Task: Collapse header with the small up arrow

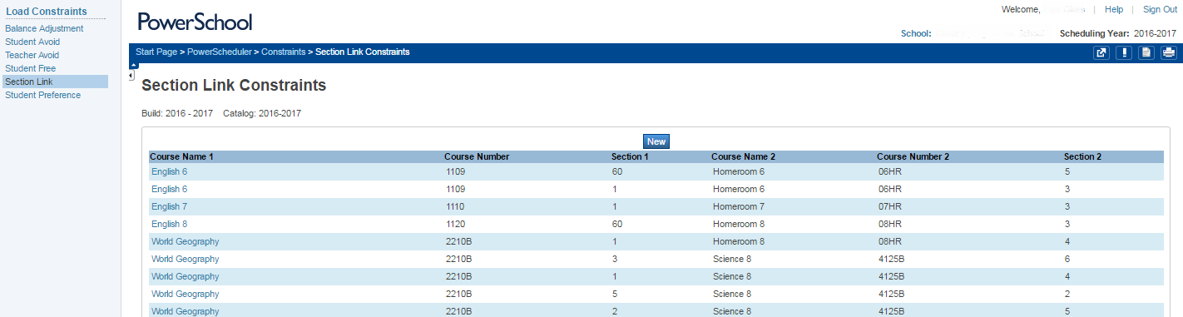Action: tap(134, 65)
